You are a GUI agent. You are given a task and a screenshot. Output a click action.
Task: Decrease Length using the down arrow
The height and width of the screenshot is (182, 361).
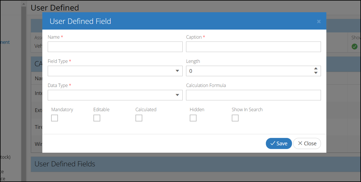316,73
